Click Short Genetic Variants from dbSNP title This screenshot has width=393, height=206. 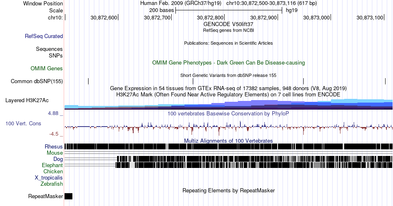point(228,75)
